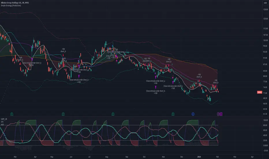Screen dimensions: 269x159
Task: Click the 99.00 price axis label
Action: tap(266, 46)
